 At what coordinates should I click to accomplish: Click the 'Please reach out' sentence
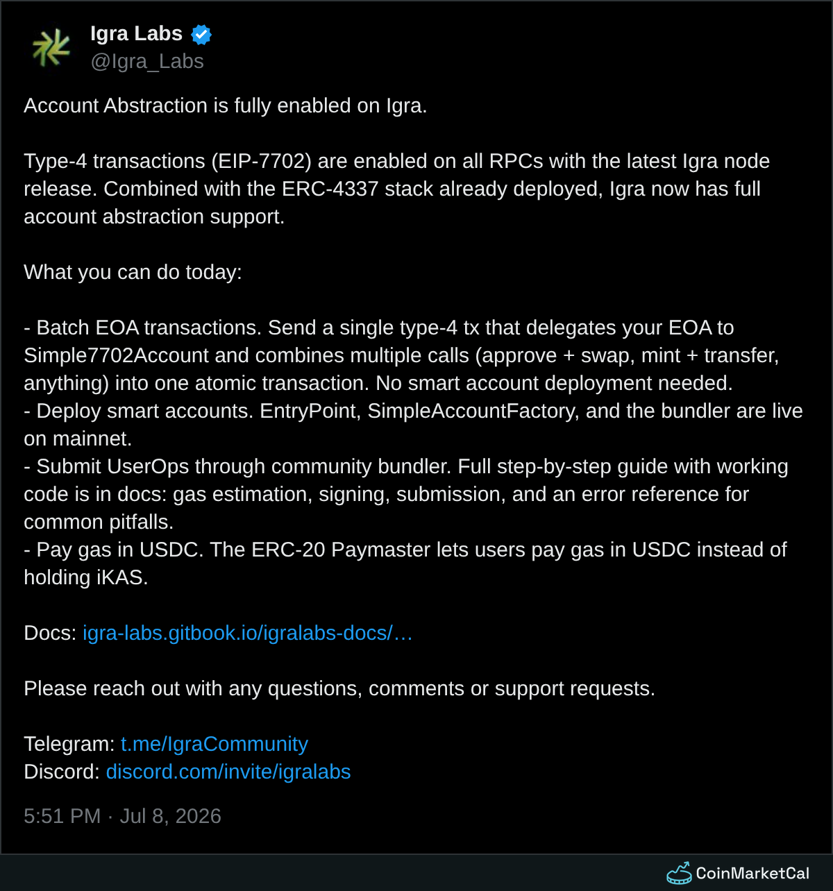[x=339, y=688]
